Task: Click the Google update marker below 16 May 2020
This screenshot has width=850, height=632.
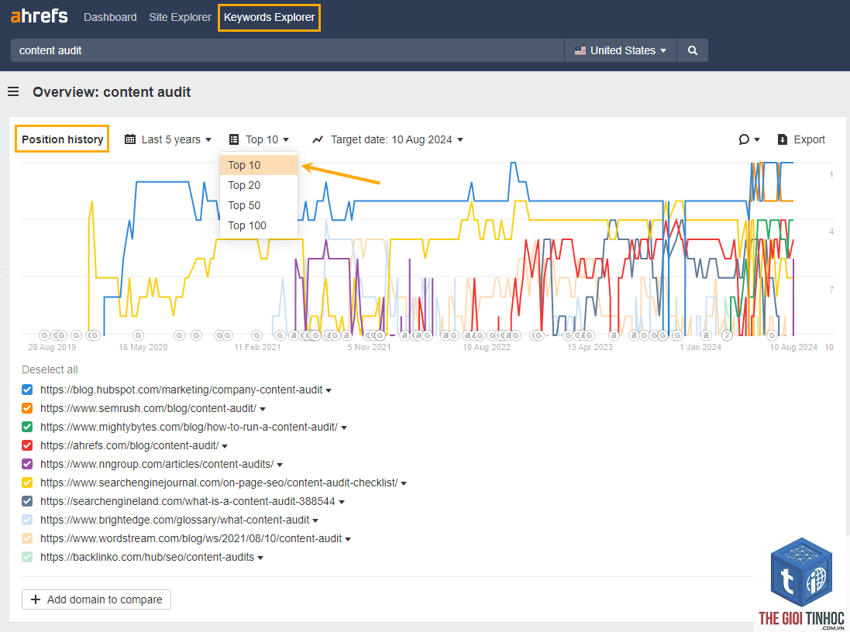Action: [138, 335]
